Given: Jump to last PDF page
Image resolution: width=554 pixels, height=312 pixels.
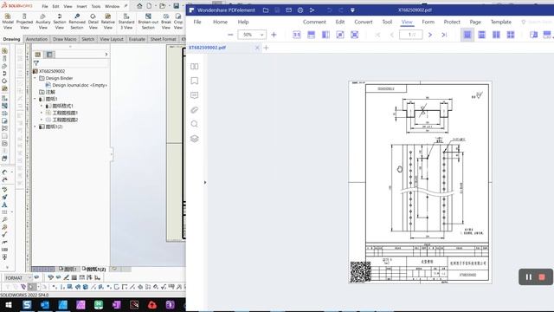Looking at the screenshot, I should point(444,35).
